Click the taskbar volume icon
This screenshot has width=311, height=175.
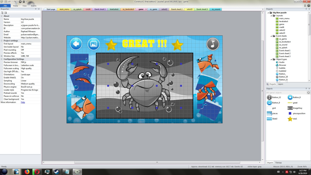click(295, 172)
